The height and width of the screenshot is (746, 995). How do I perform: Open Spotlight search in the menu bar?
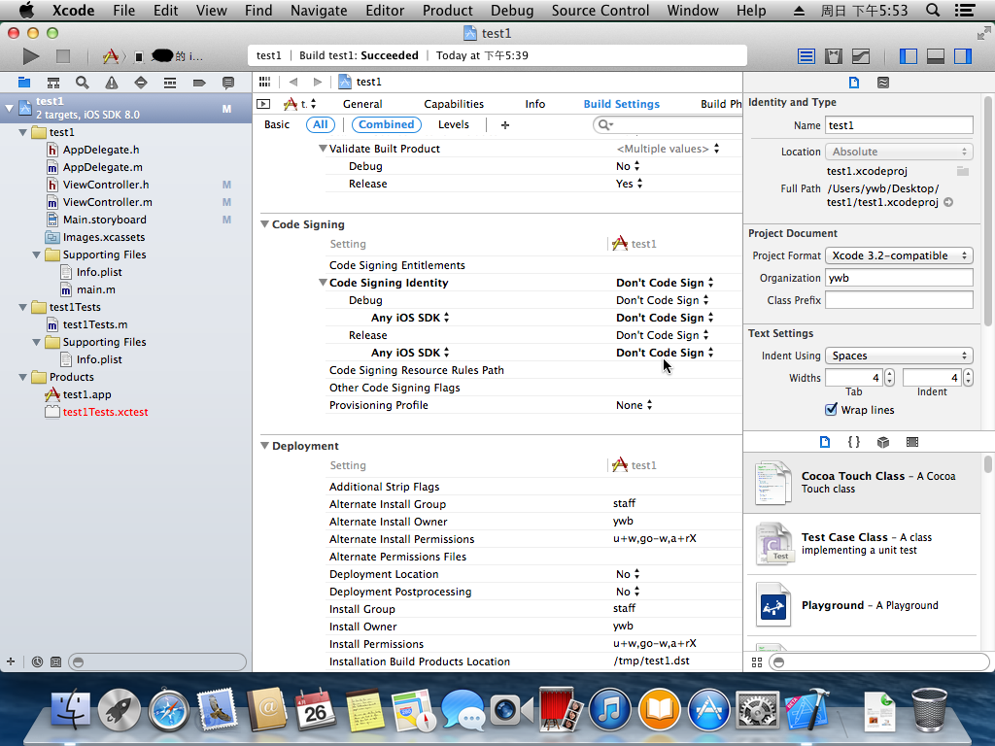click(x=932, y=11)
